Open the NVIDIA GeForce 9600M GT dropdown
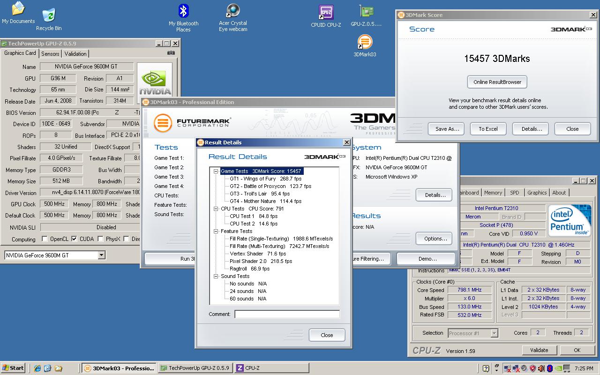The image size is (600, 375). coord(101,255)
